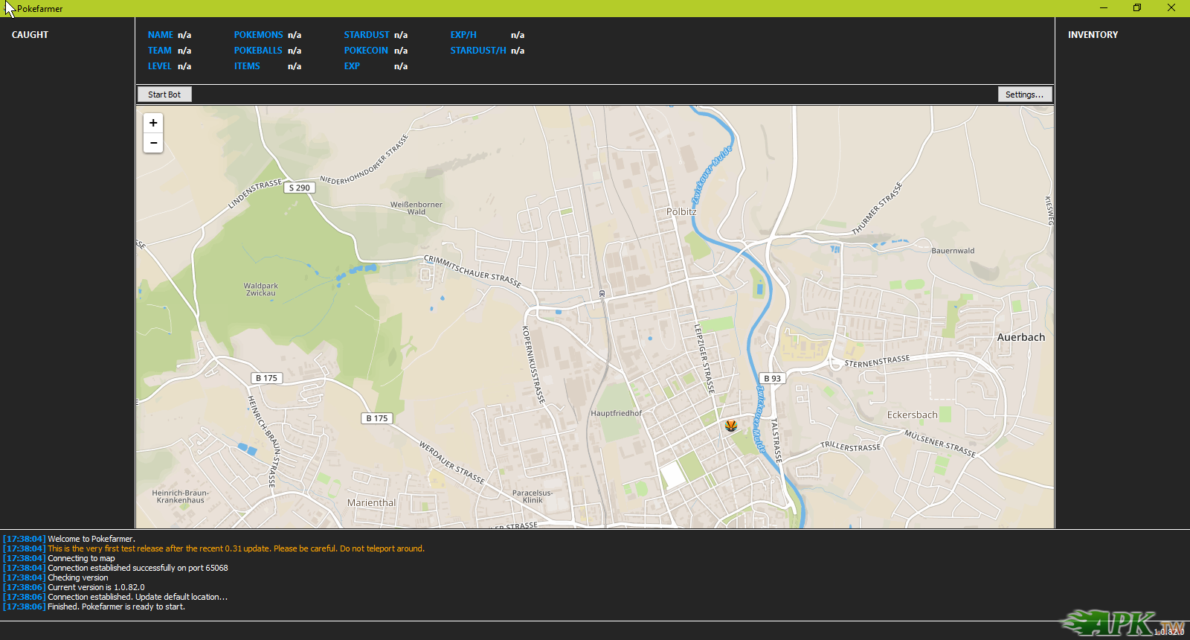
Task: Zoom in the map with plus button
Action: coord(153,123)
